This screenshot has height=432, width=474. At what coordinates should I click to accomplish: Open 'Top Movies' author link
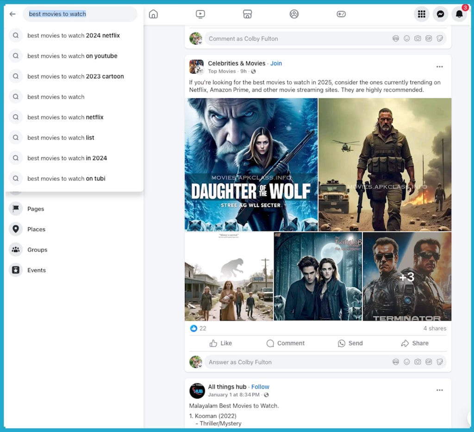click(x=222, y=71)
